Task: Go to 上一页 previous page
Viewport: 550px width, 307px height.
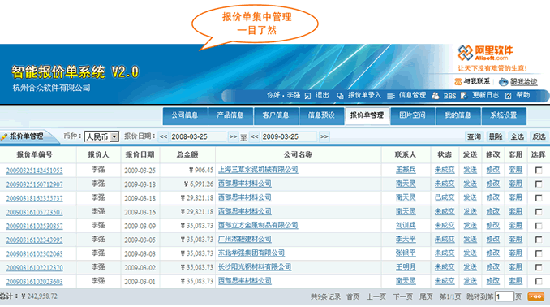Action: point(376,297)
